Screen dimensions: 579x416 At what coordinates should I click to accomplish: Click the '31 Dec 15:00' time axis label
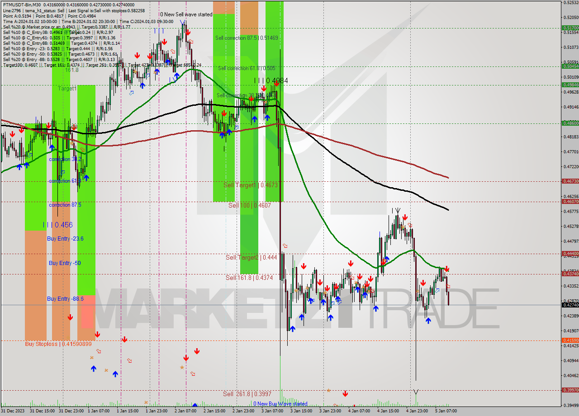[42, 411]
